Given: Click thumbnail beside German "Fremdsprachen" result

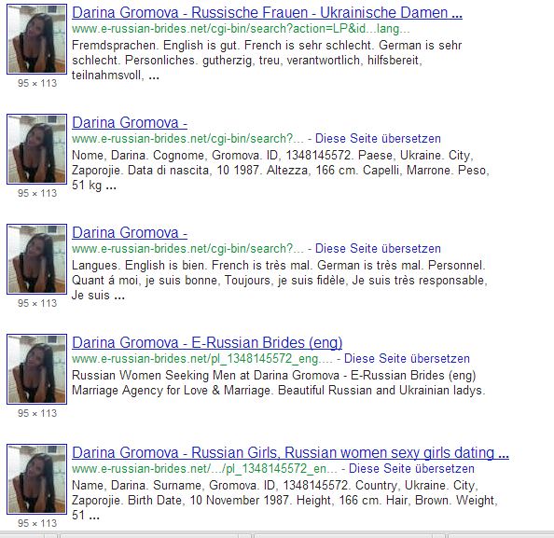Looking at the screenshot, I should coord(36,39).
